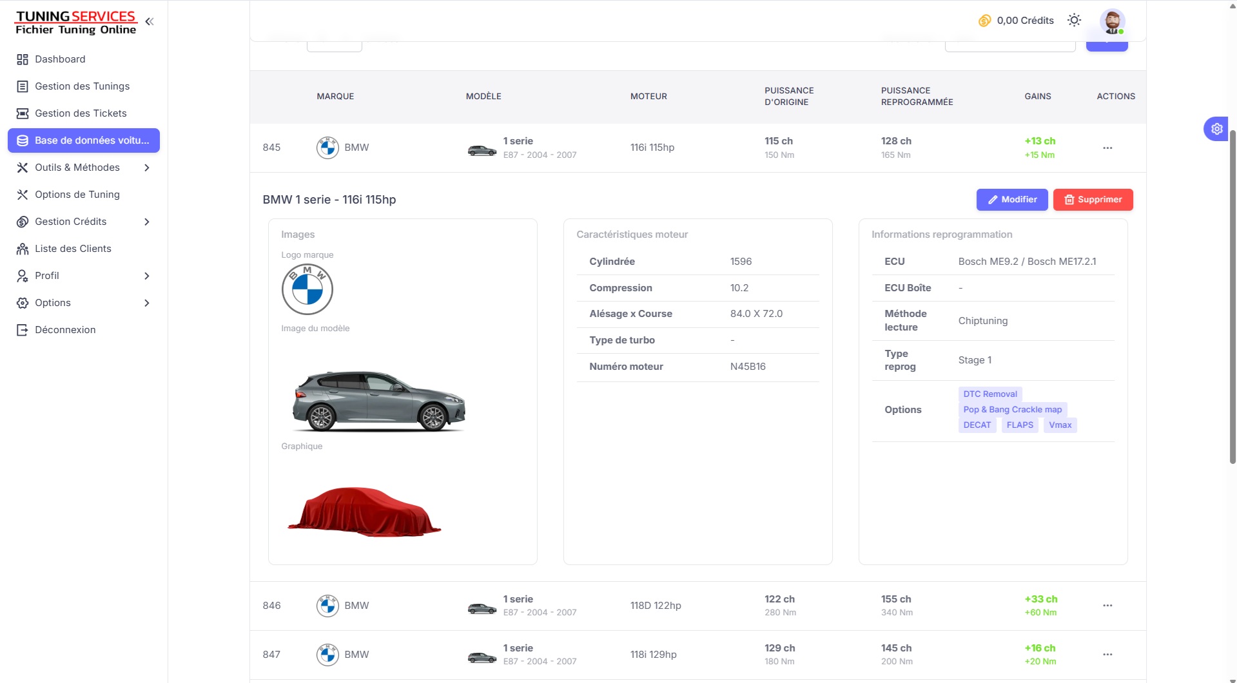Click the large BMW brand logo image
This screenshot has width=1237, height=683.
click(307, 289)
